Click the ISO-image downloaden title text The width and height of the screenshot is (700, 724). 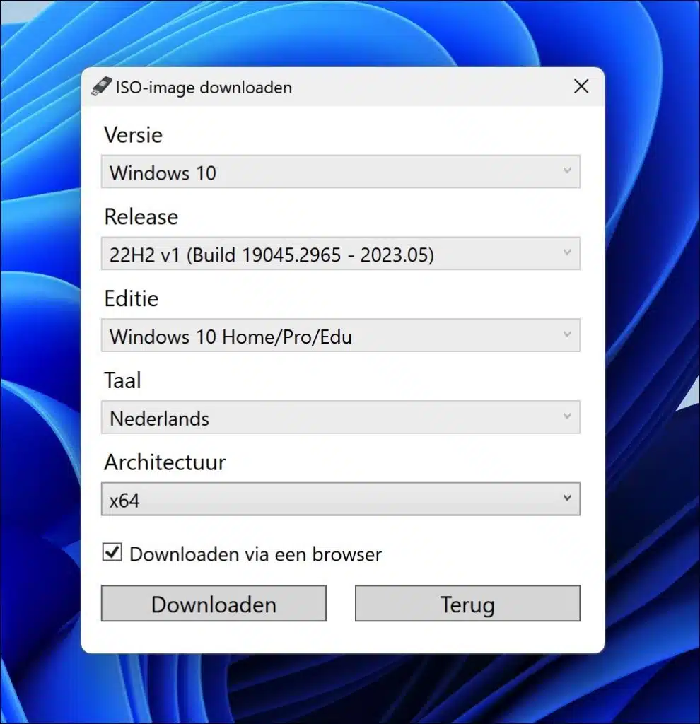[x=204, y=87]
